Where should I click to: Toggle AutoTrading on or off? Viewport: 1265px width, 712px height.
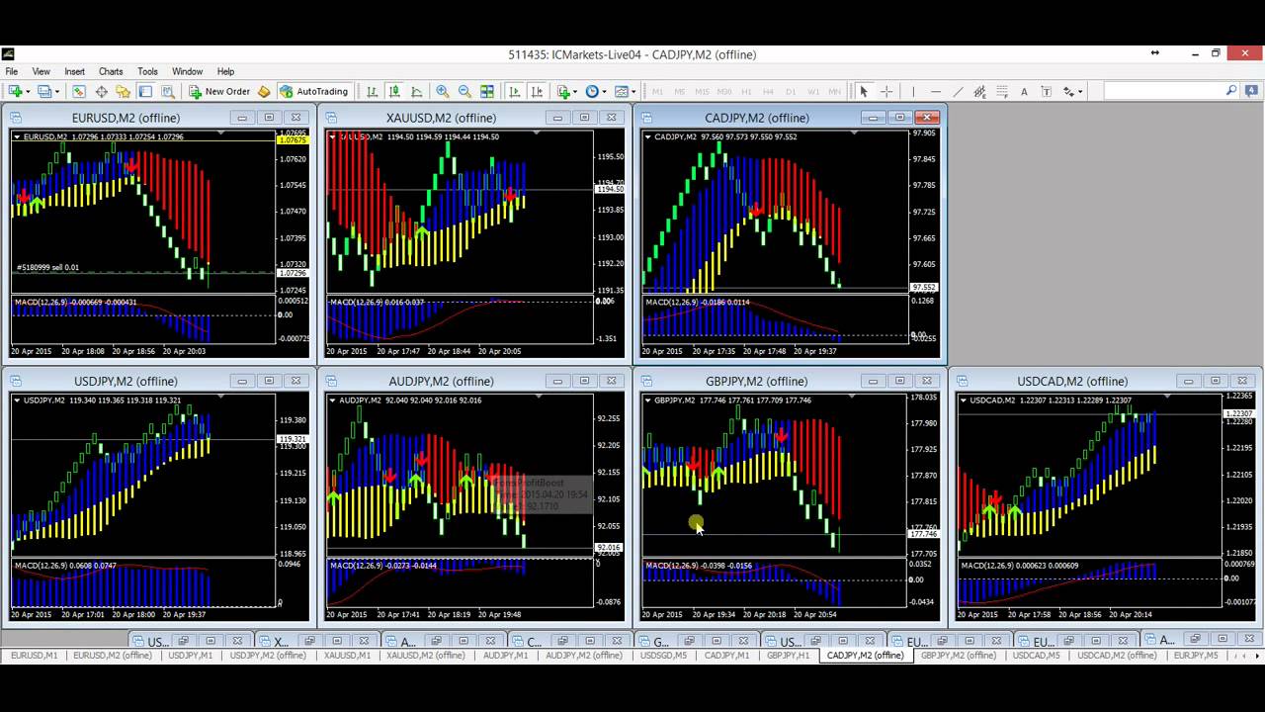pyautogui.click(x=314, y=91)
